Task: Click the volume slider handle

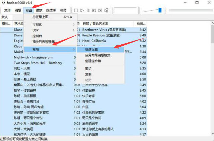Action: (x=160, y=10)
